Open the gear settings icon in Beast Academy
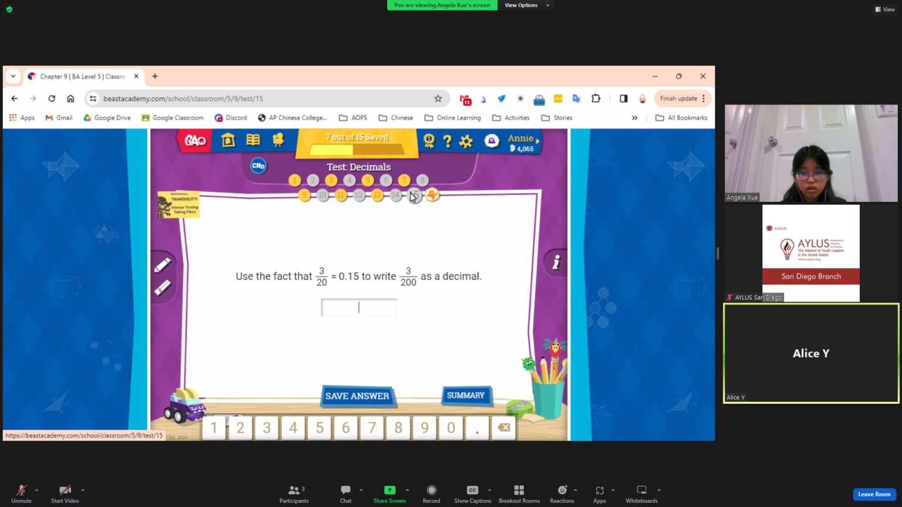This screenshot has height=507, width=902. tap(466, 141)
